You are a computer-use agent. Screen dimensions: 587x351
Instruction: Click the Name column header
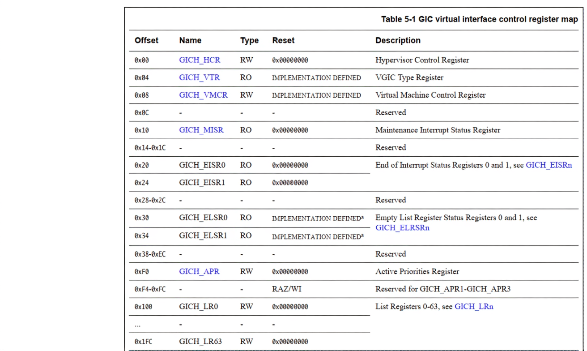190,40
